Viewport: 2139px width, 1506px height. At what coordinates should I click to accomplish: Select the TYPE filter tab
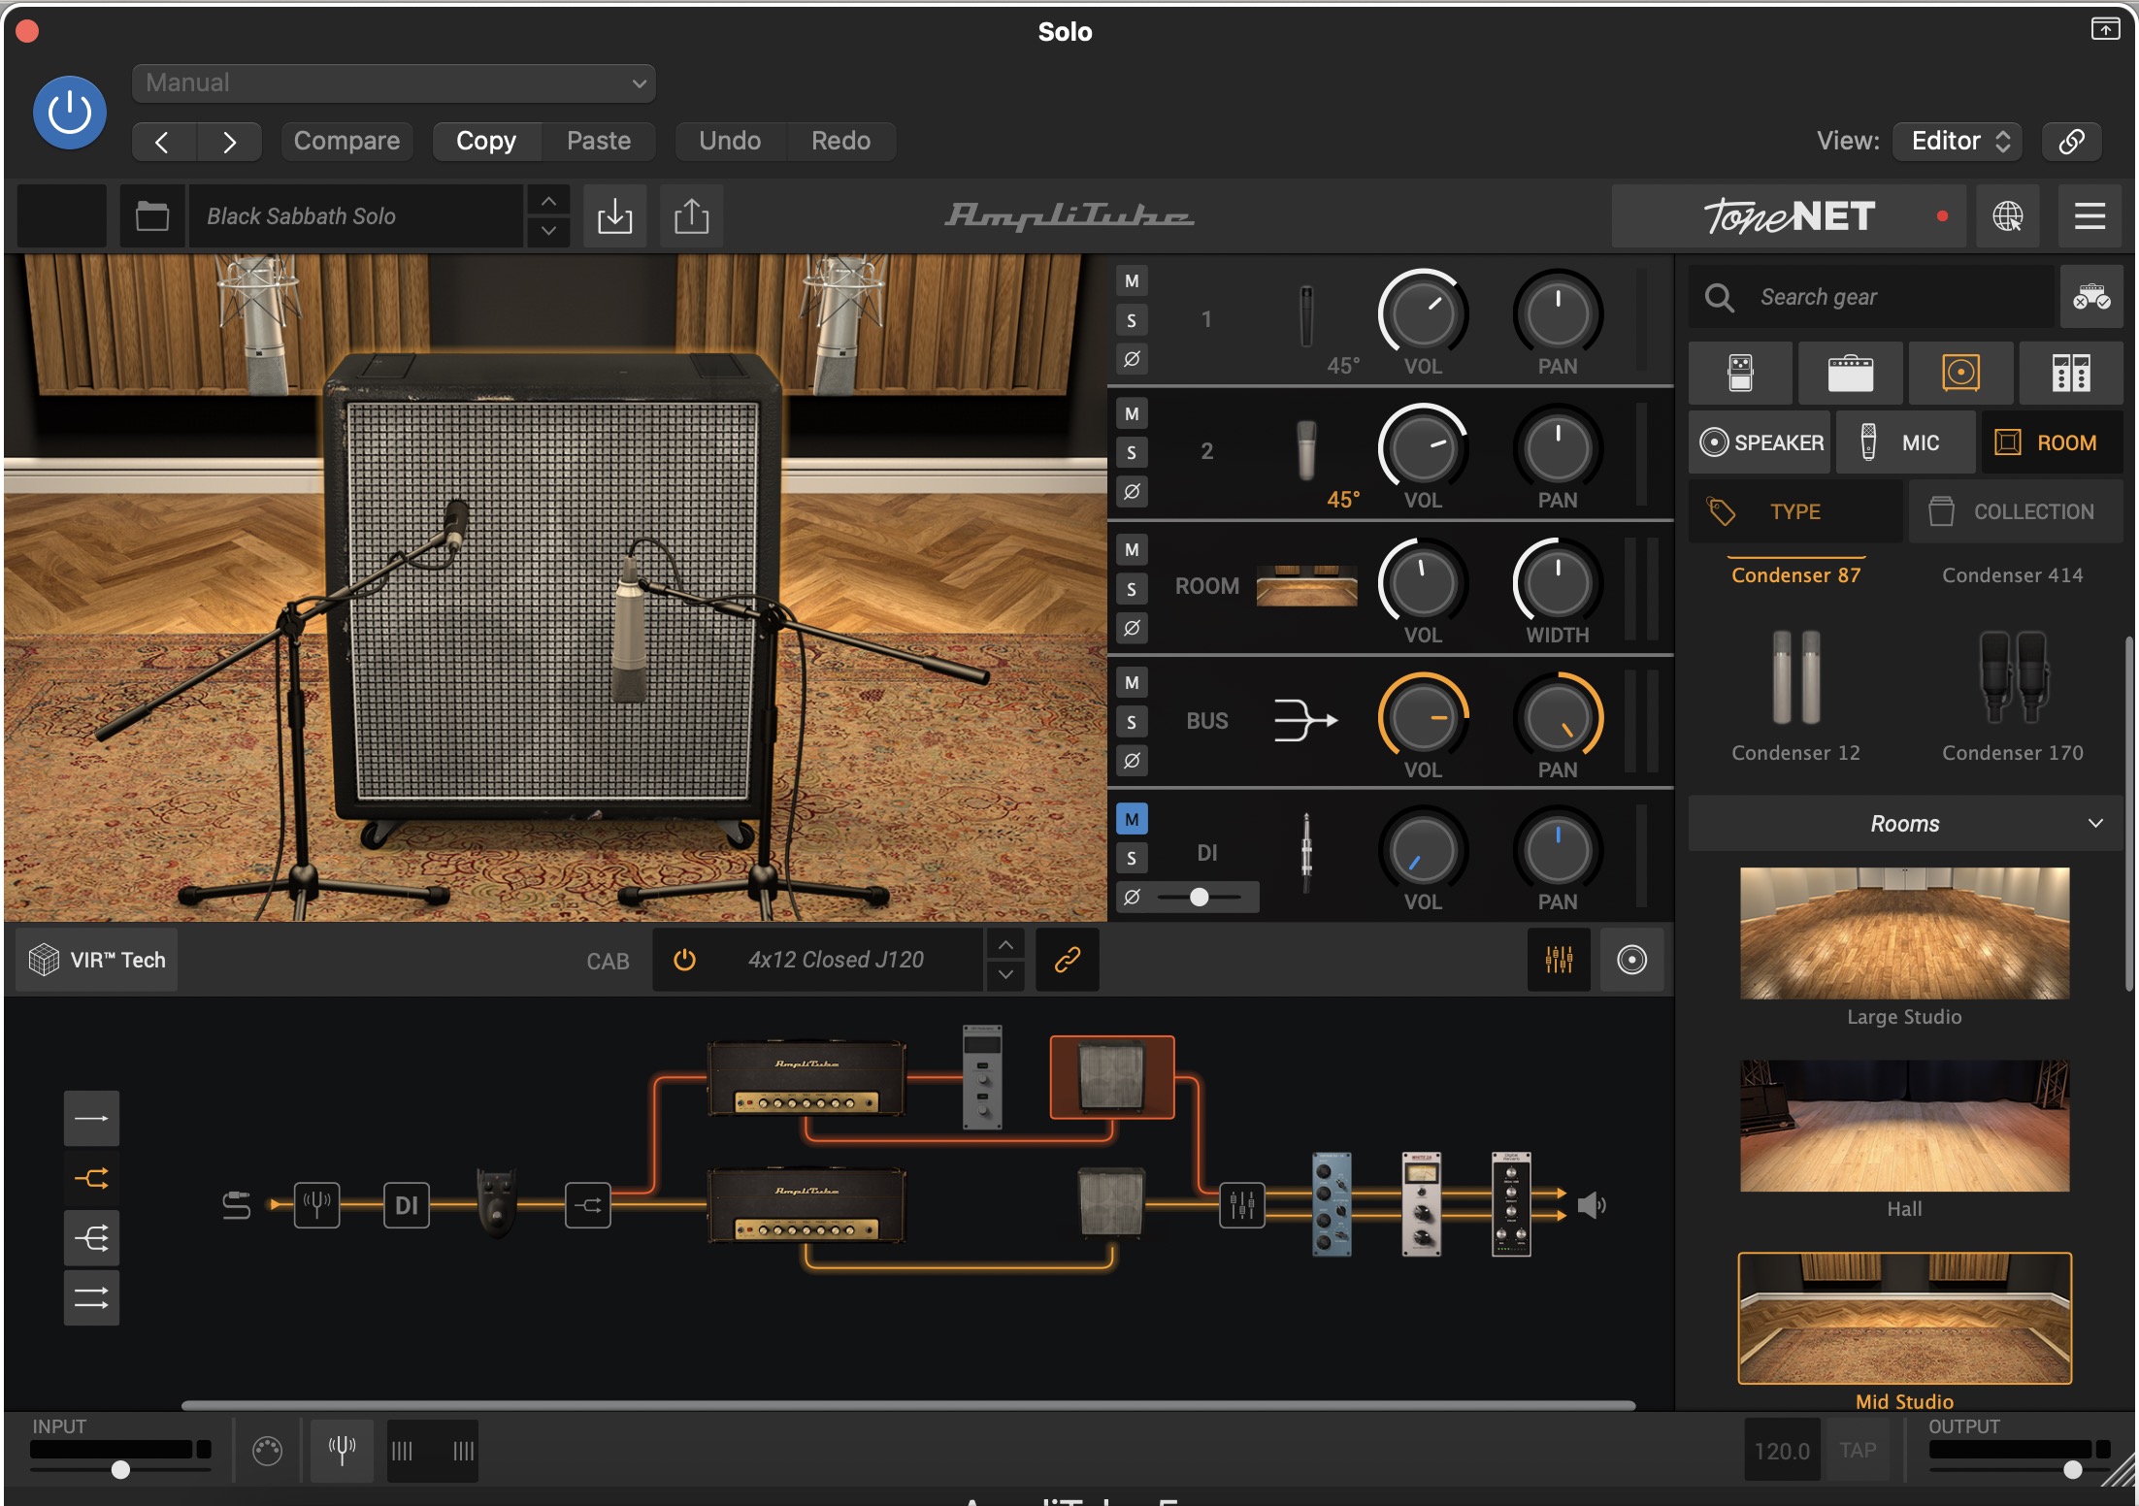click(1795, 511)
